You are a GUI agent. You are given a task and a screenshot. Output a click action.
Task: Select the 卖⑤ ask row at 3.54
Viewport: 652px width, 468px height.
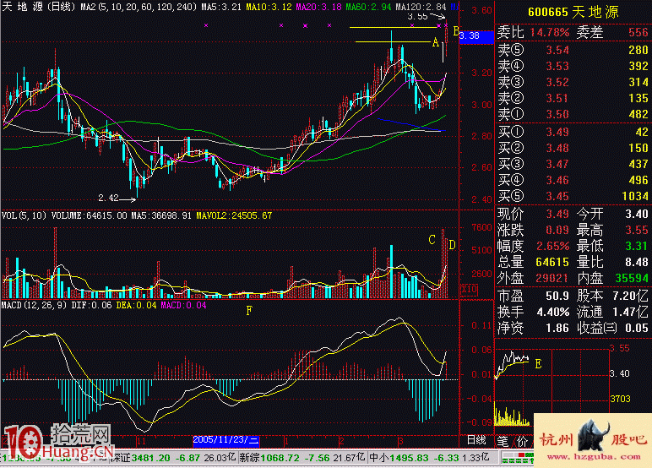tap(573, 51)
